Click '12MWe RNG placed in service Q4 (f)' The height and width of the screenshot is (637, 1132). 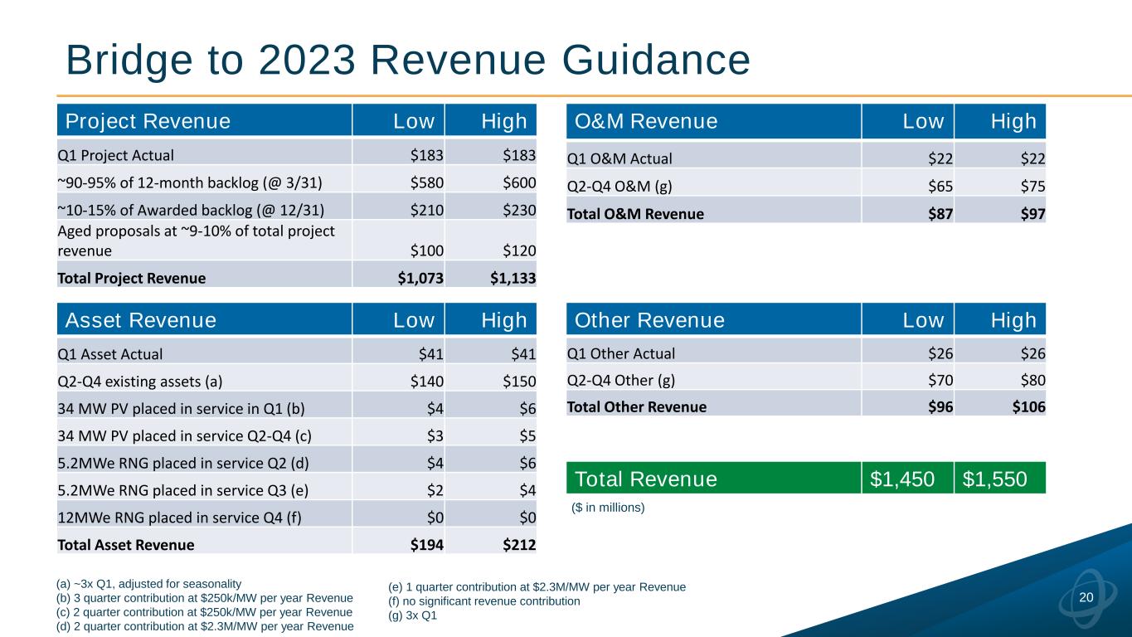(x=168, y=517)
